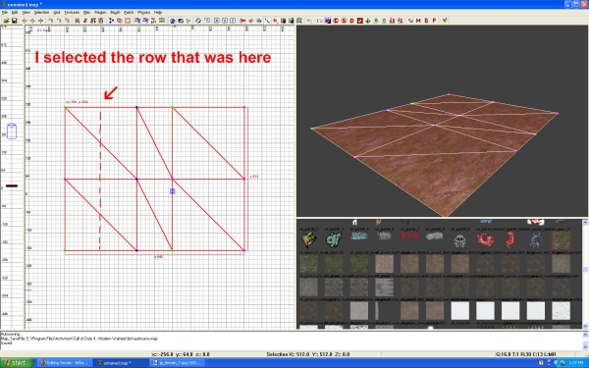The image size is (589, 368).
Task: Open the Misc menu
Action: click(86, 13)
